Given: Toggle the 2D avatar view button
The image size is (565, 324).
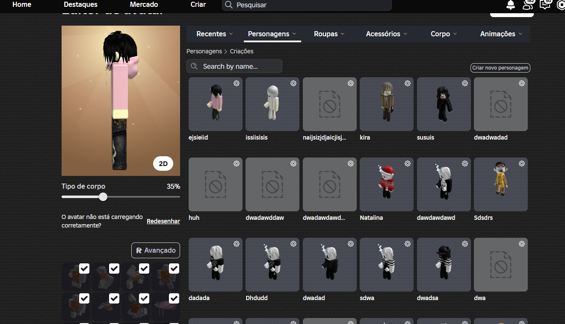Looking at the screenshot, I should (163, 163).
